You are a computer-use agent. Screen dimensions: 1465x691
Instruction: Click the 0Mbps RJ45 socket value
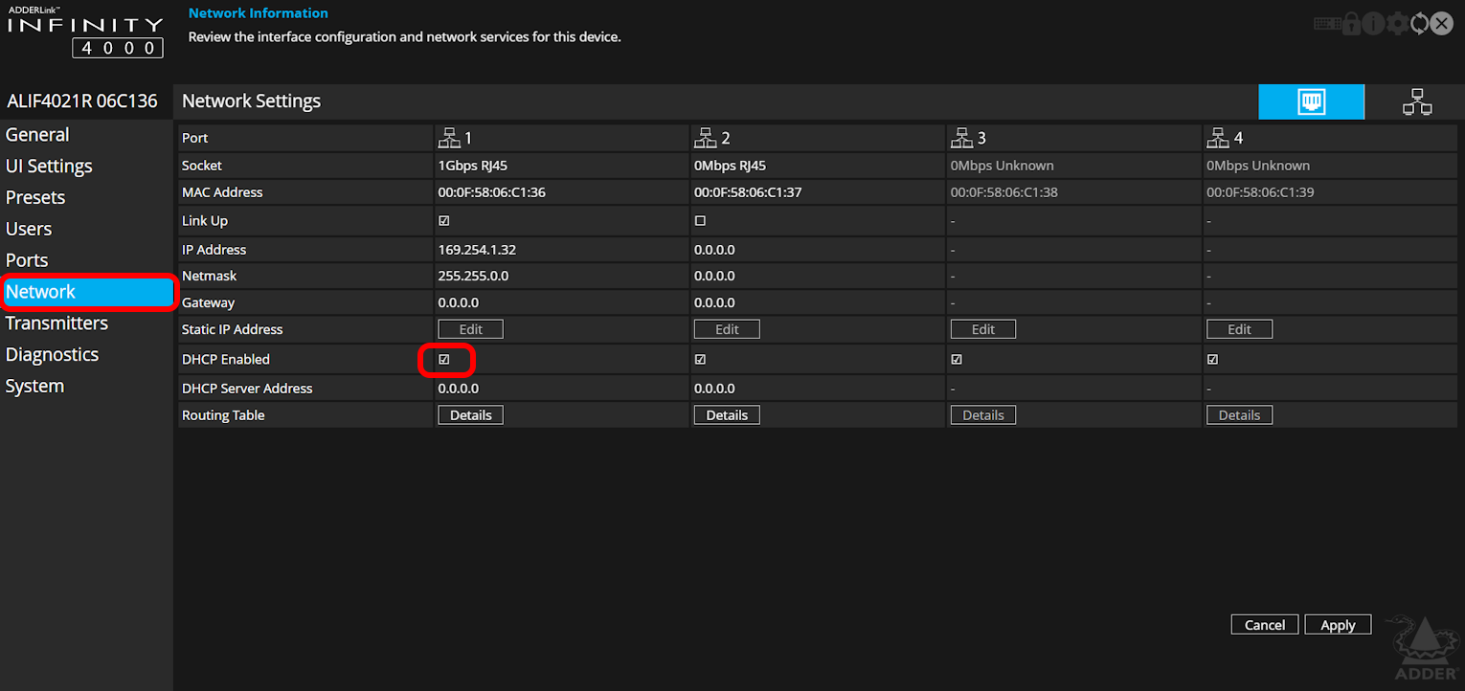(731, 166)
